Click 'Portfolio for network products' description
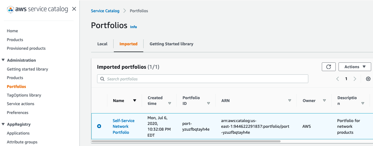This screenshot has height=146, width=373. pyautogui.click(x=348, y=126)
